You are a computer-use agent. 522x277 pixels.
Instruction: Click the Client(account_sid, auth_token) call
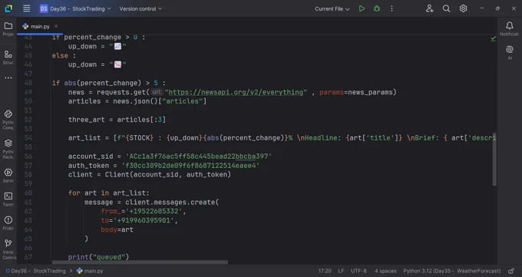[168, 174]
